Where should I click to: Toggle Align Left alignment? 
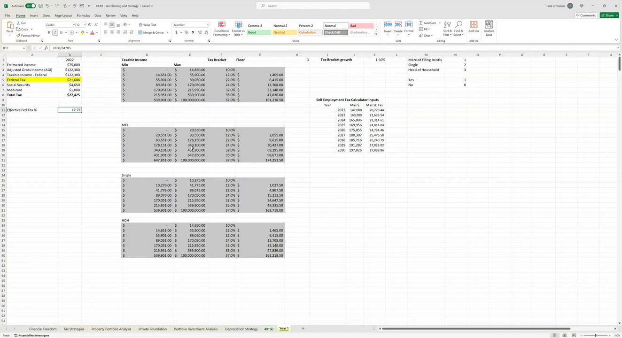click(x=105, y=32)
